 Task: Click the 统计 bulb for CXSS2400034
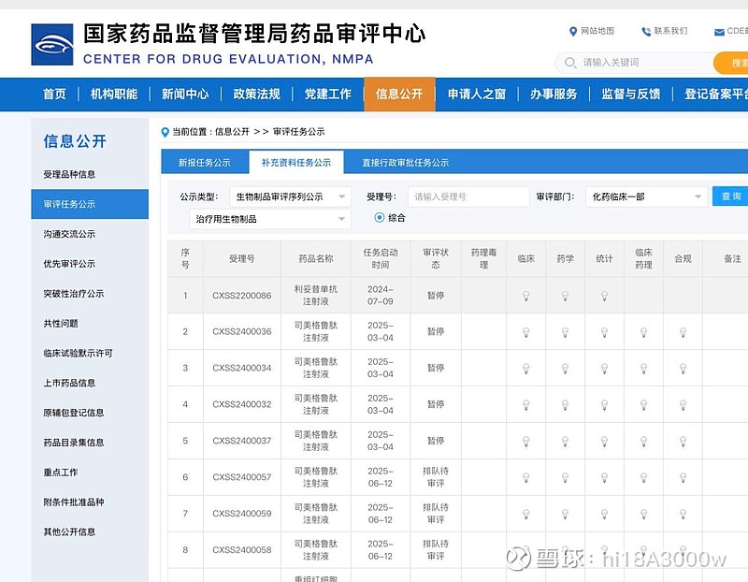tap(604, 369)
